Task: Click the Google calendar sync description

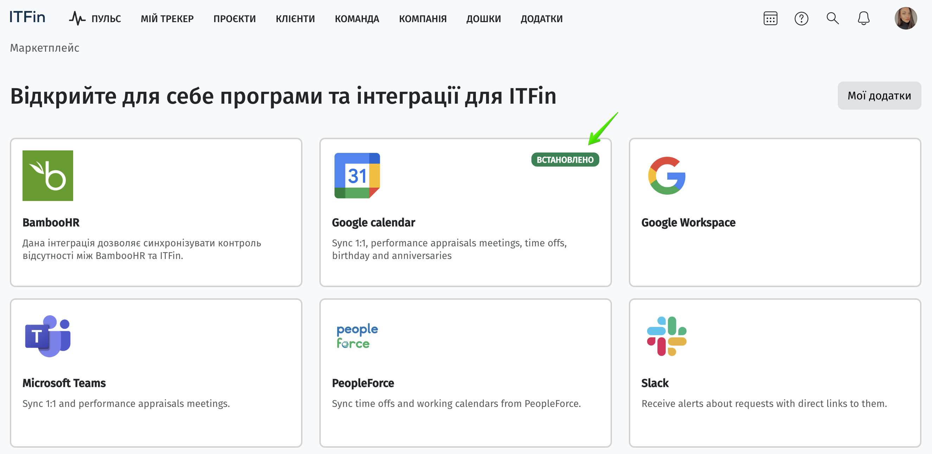Action: pos(449,249)
